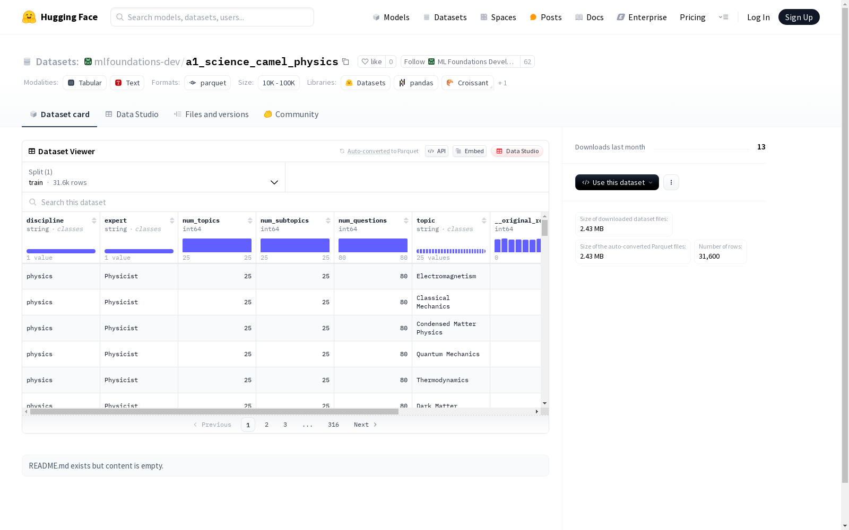Viewport: 849px width, 530px height.
Task: Click the Datasets breadcrumb icon
Action: [27, 61]
